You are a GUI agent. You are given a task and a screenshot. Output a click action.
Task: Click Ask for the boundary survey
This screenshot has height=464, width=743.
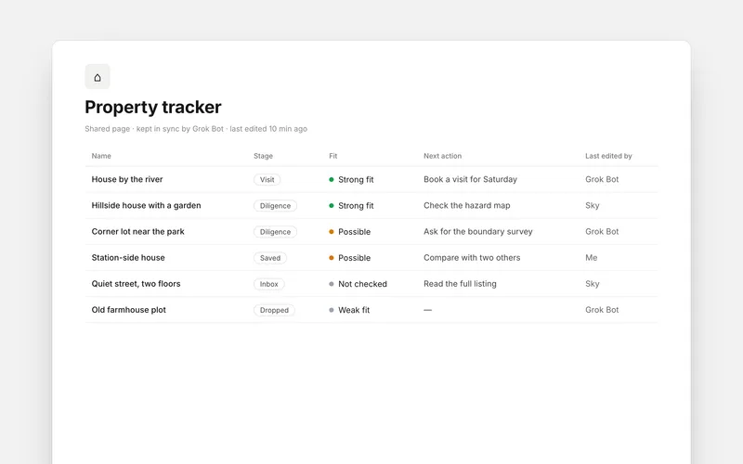click(x=478, y=231)
